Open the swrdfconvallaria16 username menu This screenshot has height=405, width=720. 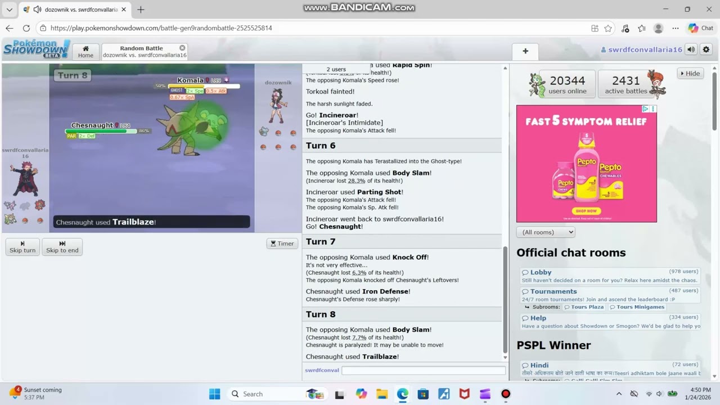tap(641, 49)
